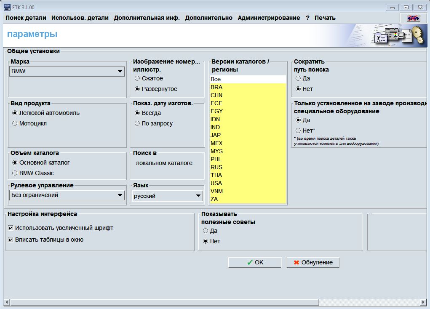Open the Администрирование menu
430x309 pixels.
(269, 18)
